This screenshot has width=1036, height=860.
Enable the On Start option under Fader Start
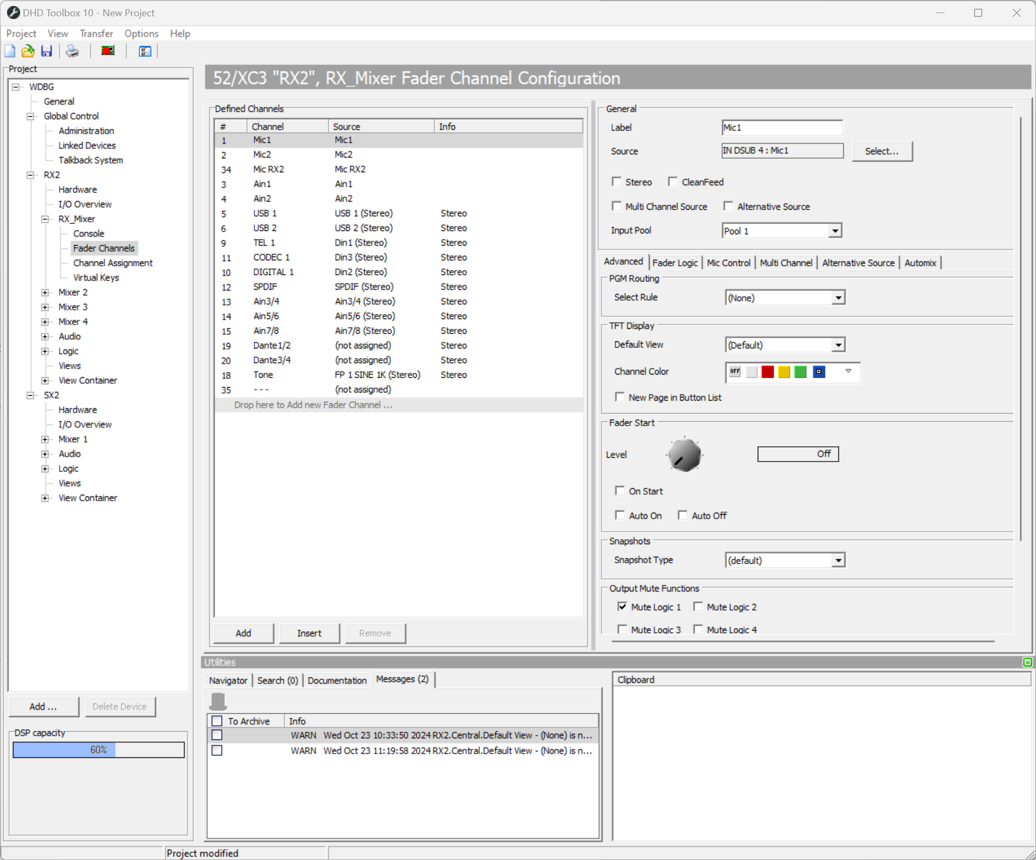[x=621, y=490]
